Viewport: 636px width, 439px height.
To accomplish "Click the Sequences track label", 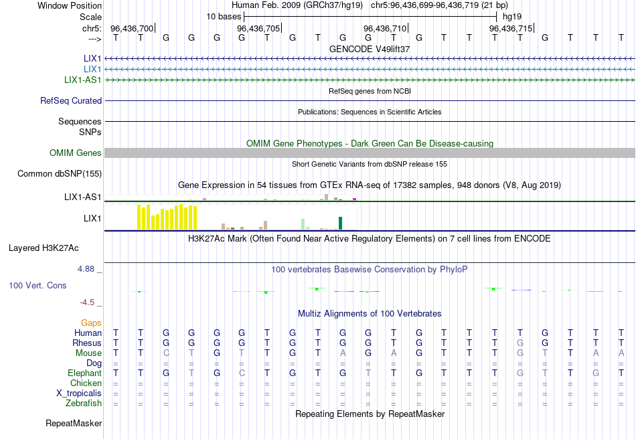I will [x=80, y=121].
